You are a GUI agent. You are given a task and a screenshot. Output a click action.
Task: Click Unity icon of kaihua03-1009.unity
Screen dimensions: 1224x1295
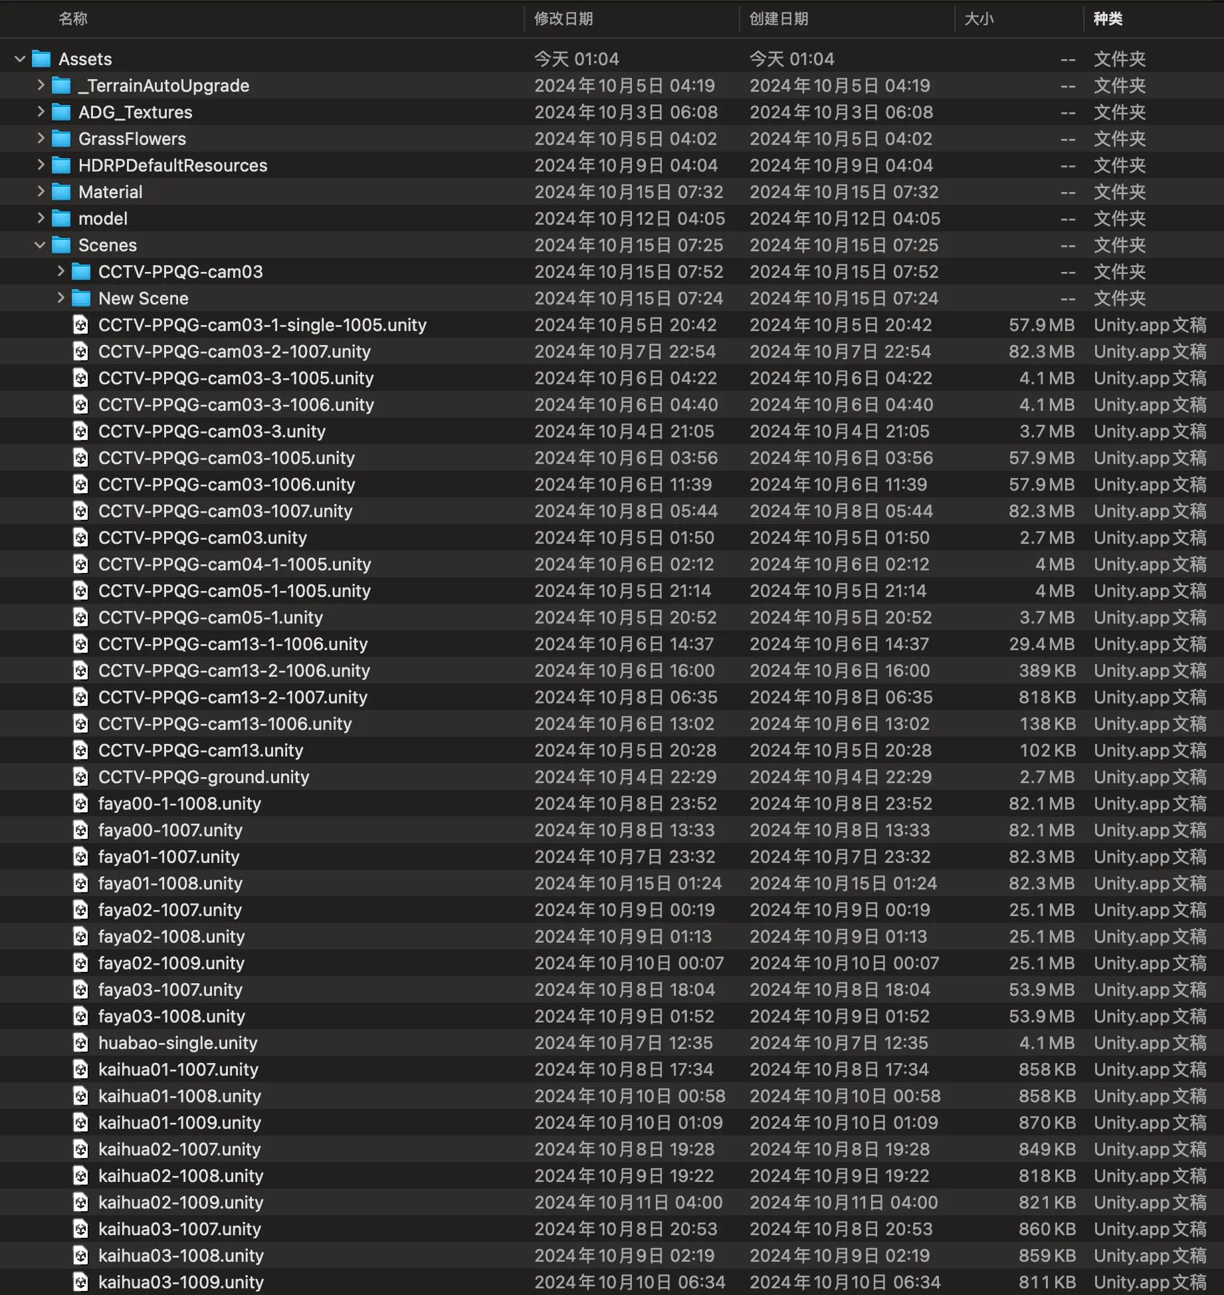[x=80, y=1282]
